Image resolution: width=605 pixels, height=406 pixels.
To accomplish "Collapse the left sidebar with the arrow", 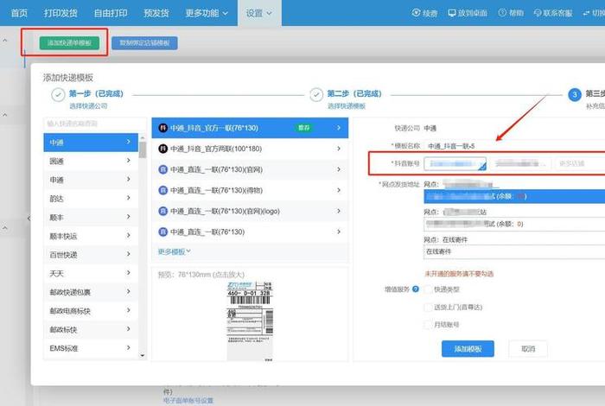I will [29, 219].
